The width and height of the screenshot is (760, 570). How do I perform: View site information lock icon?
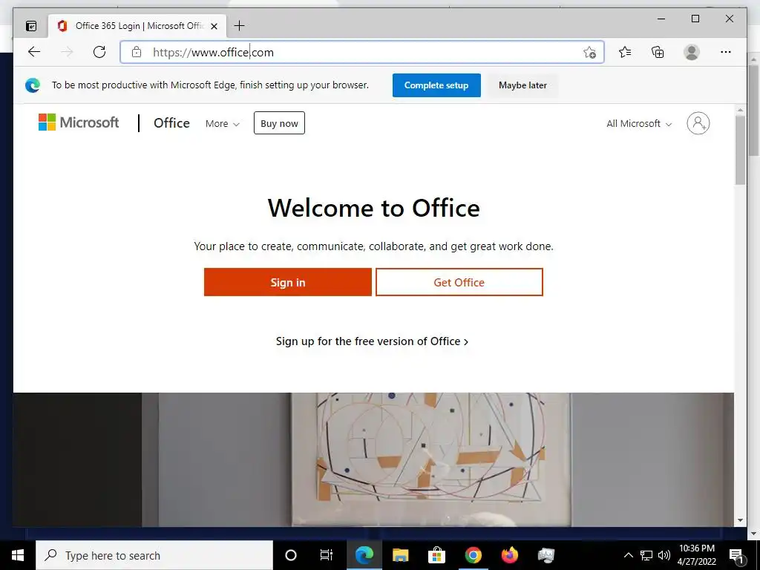click(x=137, y=52)
